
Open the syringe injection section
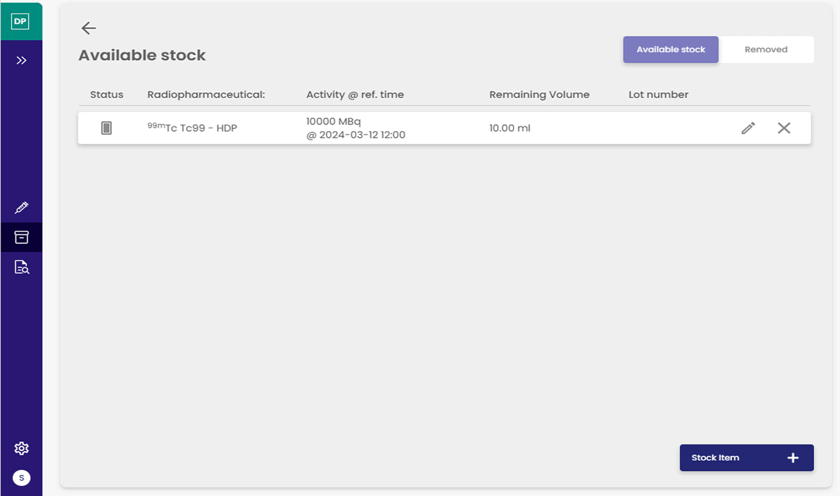(x=22, y=208)
